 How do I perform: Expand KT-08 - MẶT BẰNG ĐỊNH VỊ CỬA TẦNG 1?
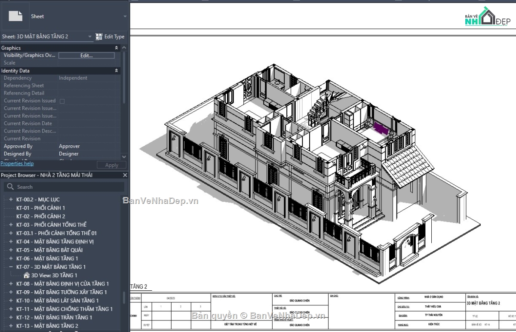coord(11,284)
